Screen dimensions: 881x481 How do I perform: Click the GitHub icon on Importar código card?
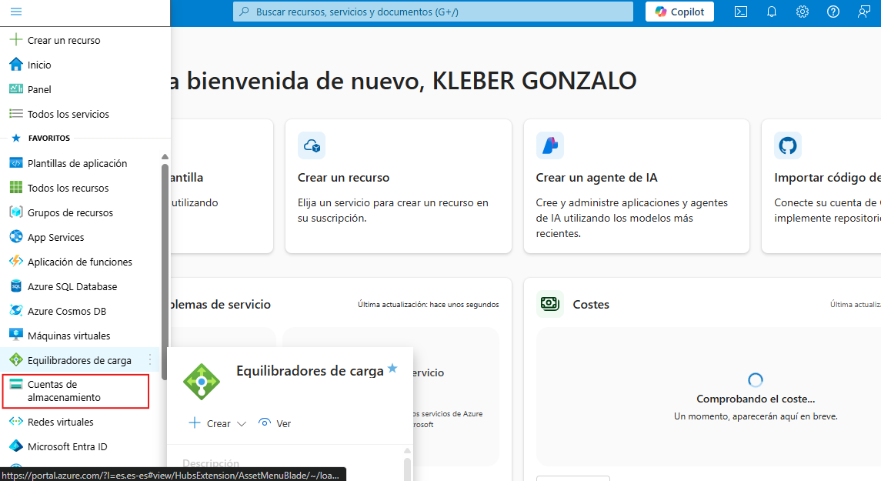pos(788,146)
